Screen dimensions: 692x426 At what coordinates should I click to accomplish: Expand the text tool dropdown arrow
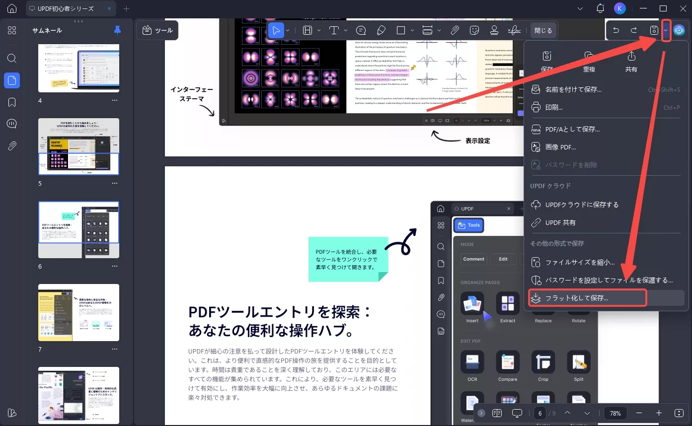tap(346, 30)
